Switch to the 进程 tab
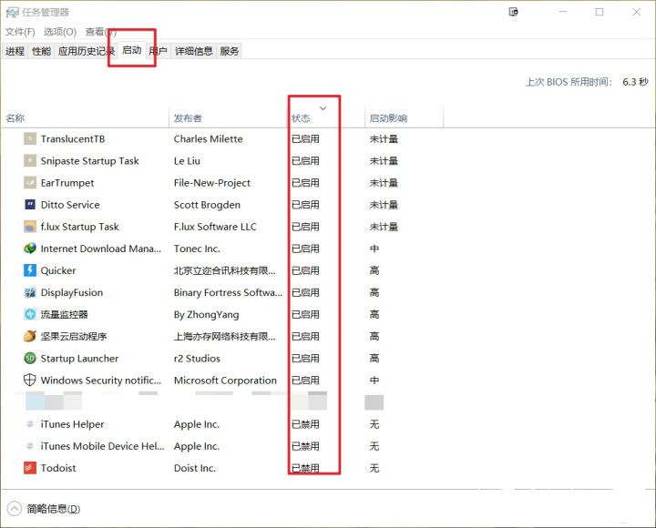The height and width of the screenshot is (528, 656). point(15,52)
